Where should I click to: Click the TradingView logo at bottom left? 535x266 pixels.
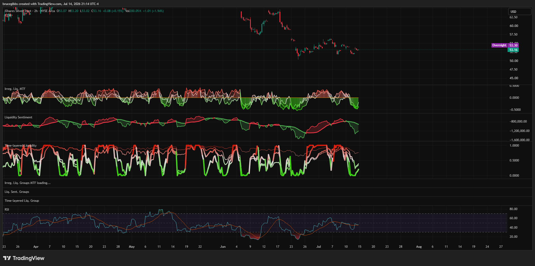point(24,258)
